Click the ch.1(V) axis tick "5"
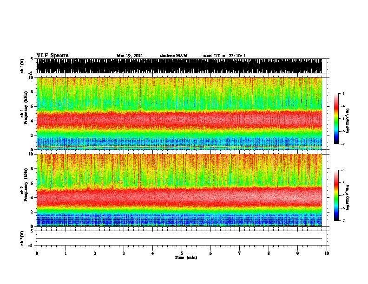Image resolution: width=368 pixels, height=284 pixels. tap(32, 59)
